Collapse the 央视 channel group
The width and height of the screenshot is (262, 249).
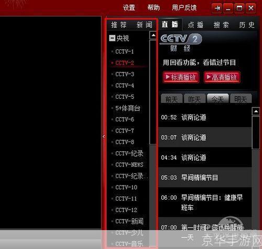(x=112, y=38)
